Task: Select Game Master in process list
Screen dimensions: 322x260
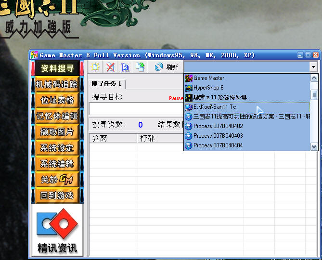Action: [208, 78]
